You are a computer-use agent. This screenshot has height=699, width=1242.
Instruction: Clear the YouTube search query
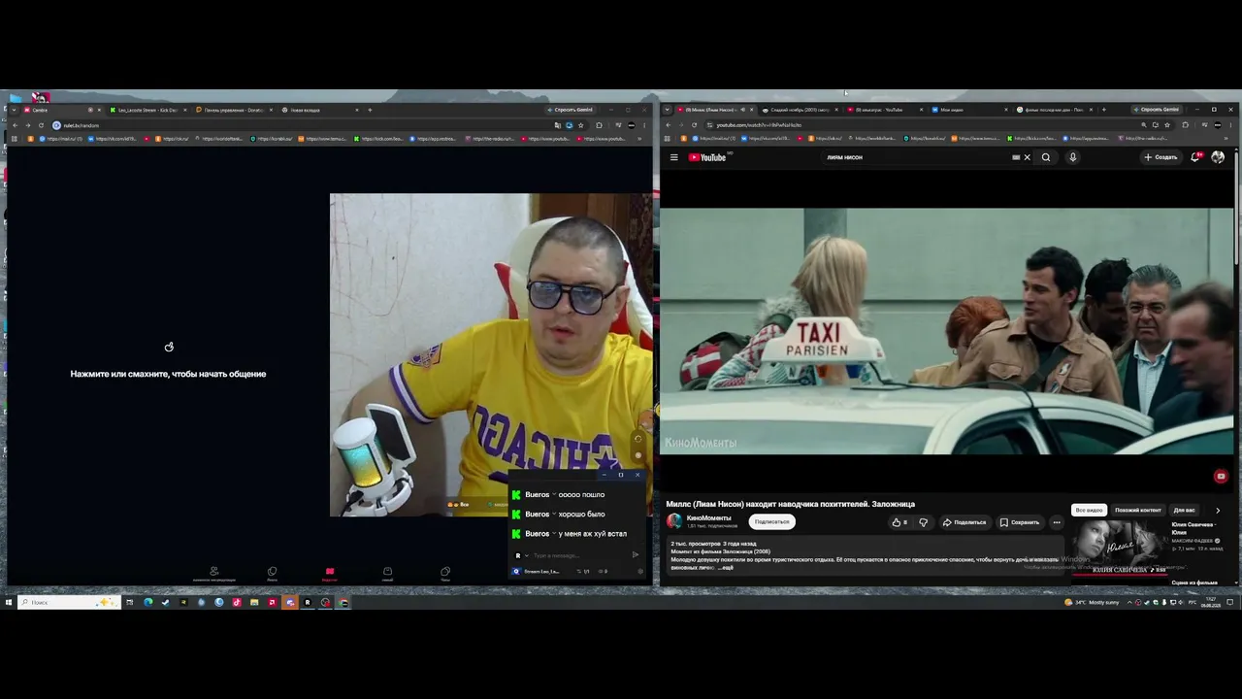pos(1027,157)
